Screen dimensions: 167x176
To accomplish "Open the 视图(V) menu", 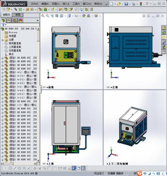I will [x=56, y=4].
